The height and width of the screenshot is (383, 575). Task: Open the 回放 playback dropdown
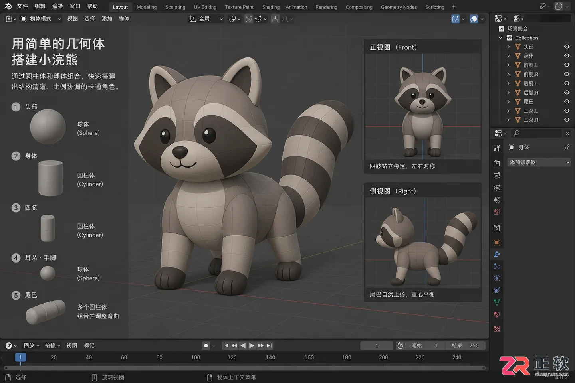coord(32,345)
